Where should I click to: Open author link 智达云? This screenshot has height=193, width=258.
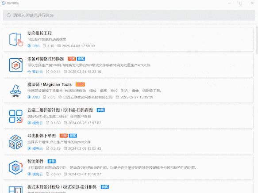pyautogui.click(x=37, y=72)
